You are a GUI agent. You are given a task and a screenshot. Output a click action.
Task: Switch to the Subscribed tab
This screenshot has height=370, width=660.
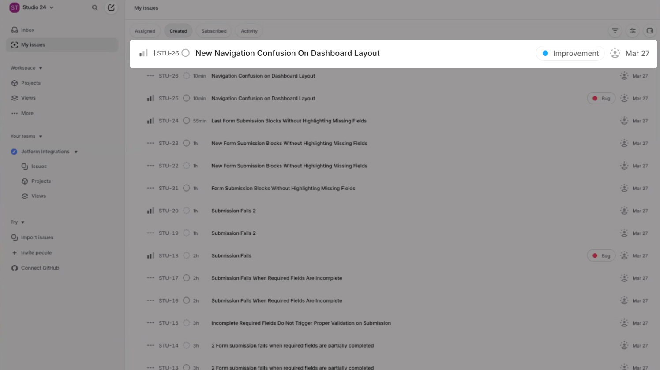214,31
